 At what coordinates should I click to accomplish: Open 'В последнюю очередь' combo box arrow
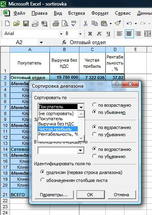click(81, 150)
